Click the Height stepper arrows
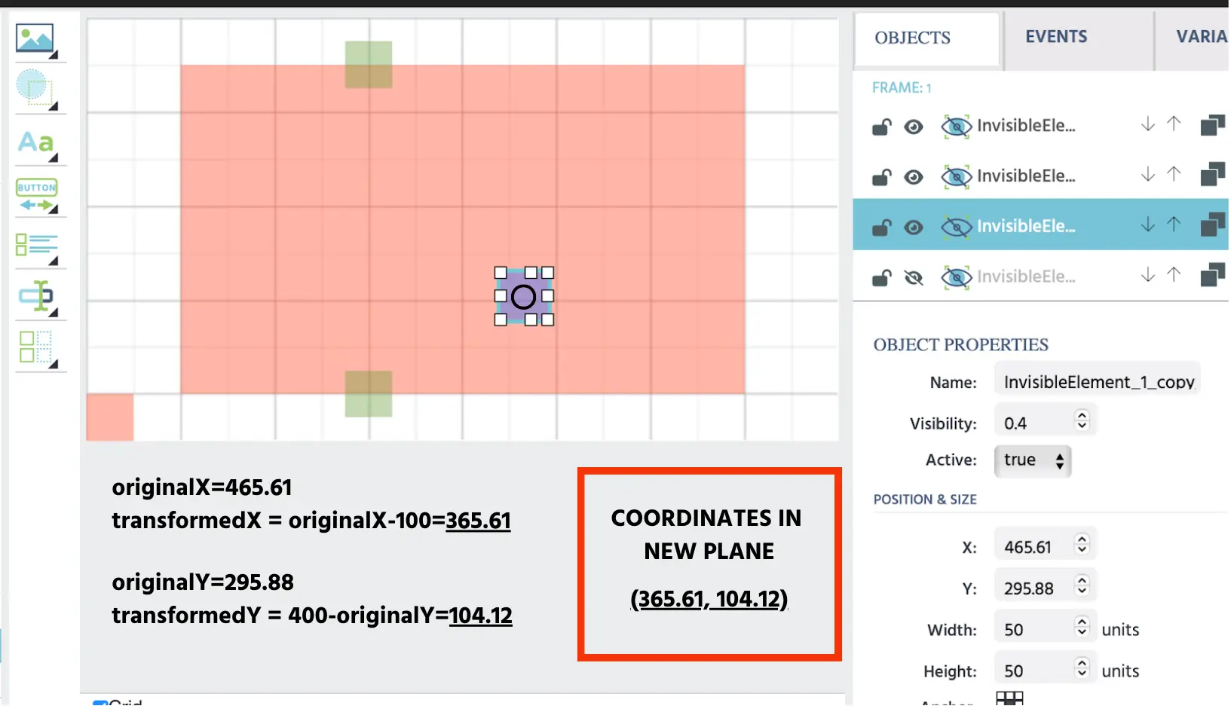The width and height of the screenshot is (1231, 709). click(x=1082, y=668)
